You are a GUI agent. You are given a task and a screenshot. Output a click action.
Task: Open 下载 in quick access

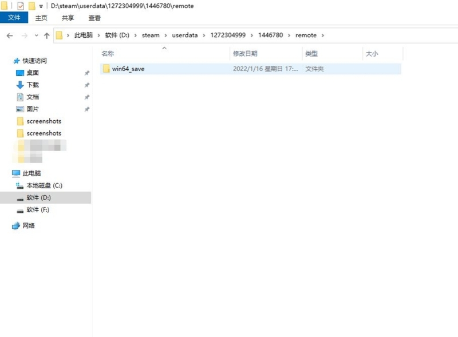pyautogui.click(x=33, y=85)
